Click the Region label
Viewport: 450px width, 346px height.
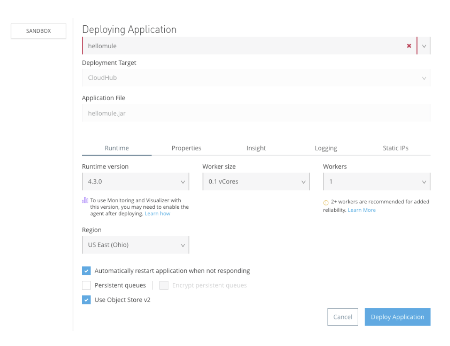92,230
